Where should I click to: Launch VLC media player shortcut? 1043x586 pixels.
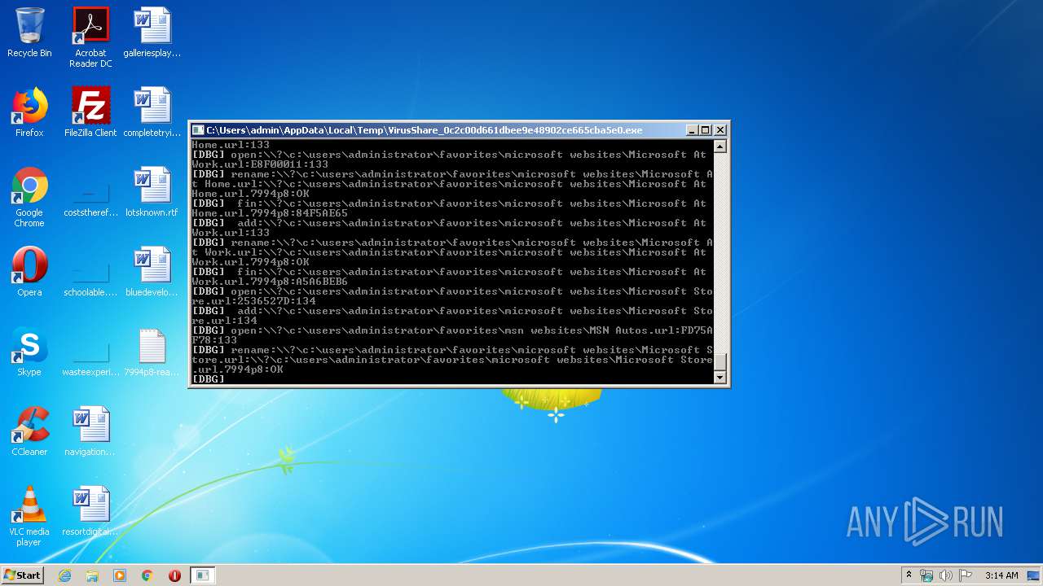click(x=29, y=517)
